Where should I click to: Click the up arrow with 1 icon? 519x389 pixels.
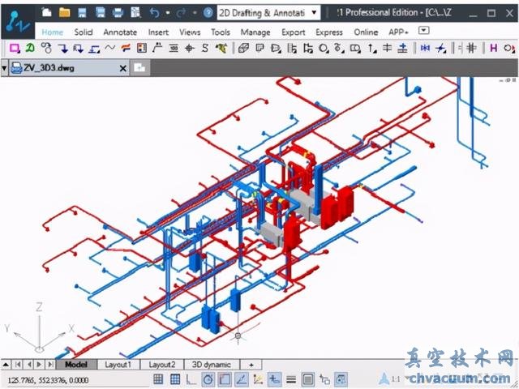[x=372, y=49]
